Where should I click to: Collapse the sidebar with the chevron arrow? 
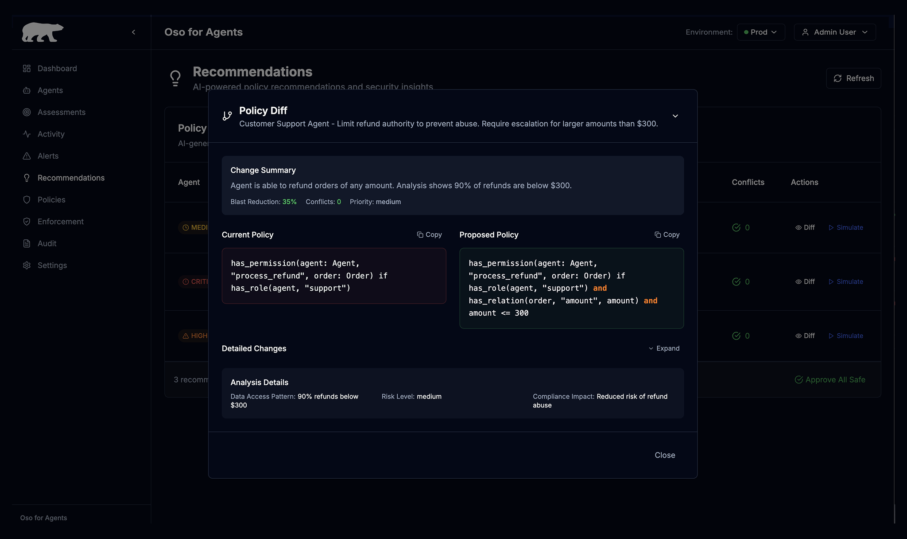coord(133,32)
